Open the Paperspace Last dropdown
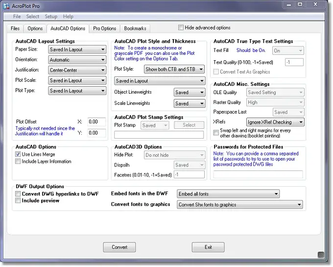 tap(288, 112)
